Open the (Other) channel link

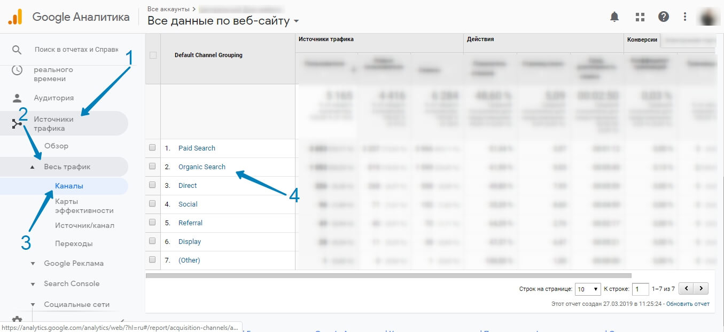tap(189, 260)
